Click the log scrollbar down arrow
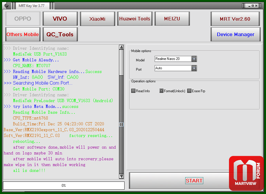The width and height of the screenshot is (266, 194). click(x=121, y=176)
